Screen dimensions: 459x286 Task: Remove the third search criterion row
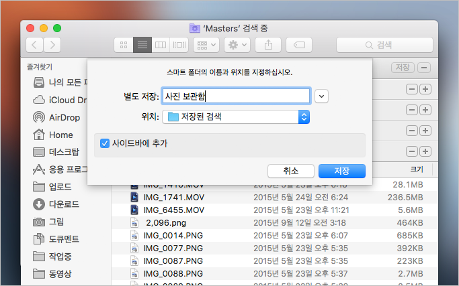point(411,131)
